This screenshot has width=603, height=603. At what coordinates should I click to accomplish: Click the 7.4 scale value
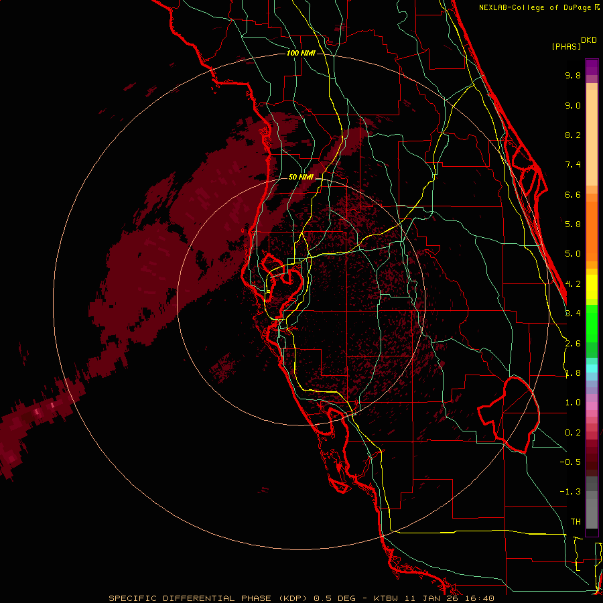point(573,165)
